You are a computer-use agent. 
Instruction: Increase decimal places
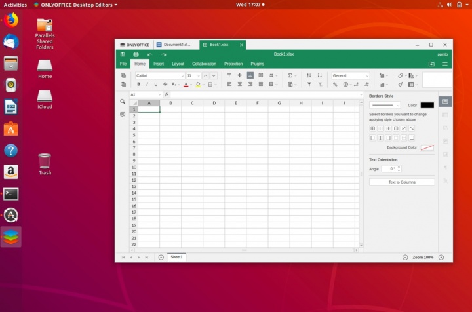(366, 85)
